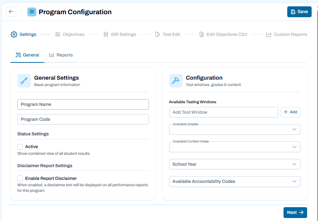This screenshot has height=221, width=318.
Task: Click the floppy disk icon in Save
Action: coord(293,12)
